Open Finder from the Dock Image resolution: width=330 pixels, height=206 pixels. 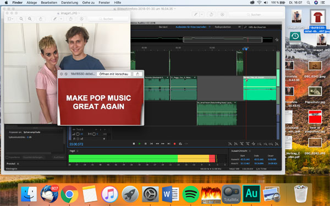29,194
